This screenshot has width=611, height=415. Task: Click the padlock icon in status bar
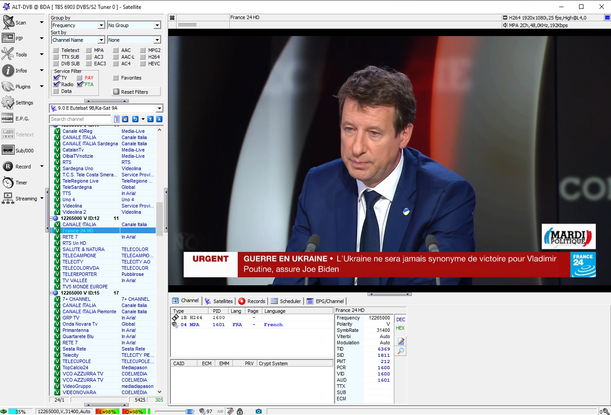click(240, 411)
